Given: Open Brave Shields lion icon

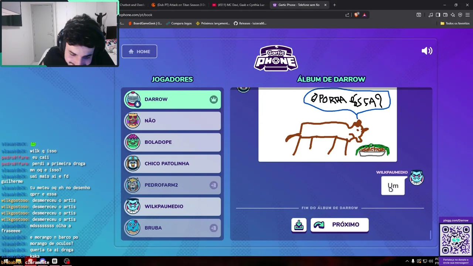Looking at the screenshot, I should pyautogui.click(x=356, y=15).
